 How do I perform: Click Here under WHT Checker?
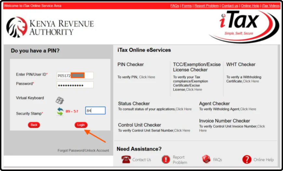[x=251, y=81]
